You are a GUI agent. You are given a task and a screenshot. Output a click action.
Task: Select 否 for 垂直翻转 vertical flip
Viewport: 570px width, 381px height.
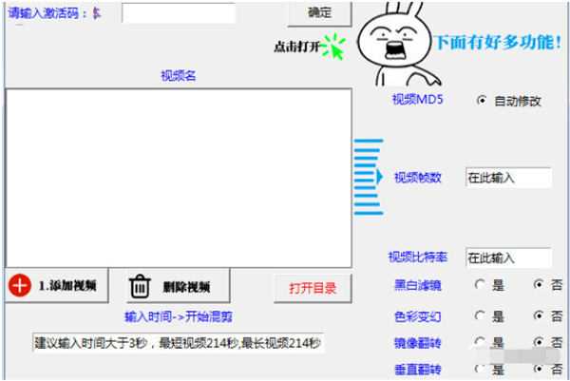tap(539, 369)
